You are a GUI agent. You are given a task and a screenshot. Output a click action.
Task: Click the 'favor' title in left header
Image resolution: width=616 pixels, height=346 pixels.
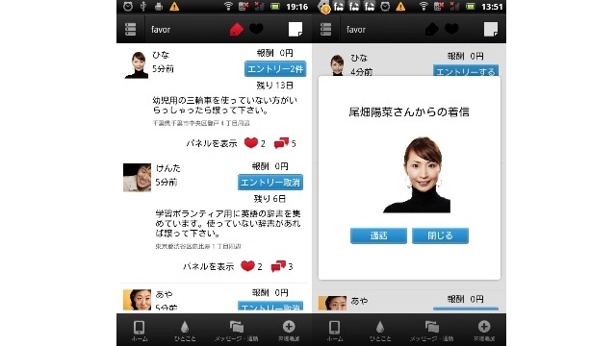click(161, 30)
